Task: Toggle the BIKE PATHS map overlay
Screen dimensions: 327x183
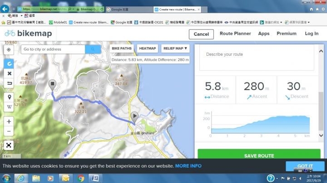Action: 122,48
